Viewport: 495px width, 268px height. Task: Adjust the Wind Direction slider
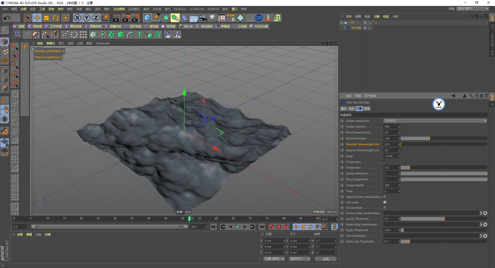point(430,138)
